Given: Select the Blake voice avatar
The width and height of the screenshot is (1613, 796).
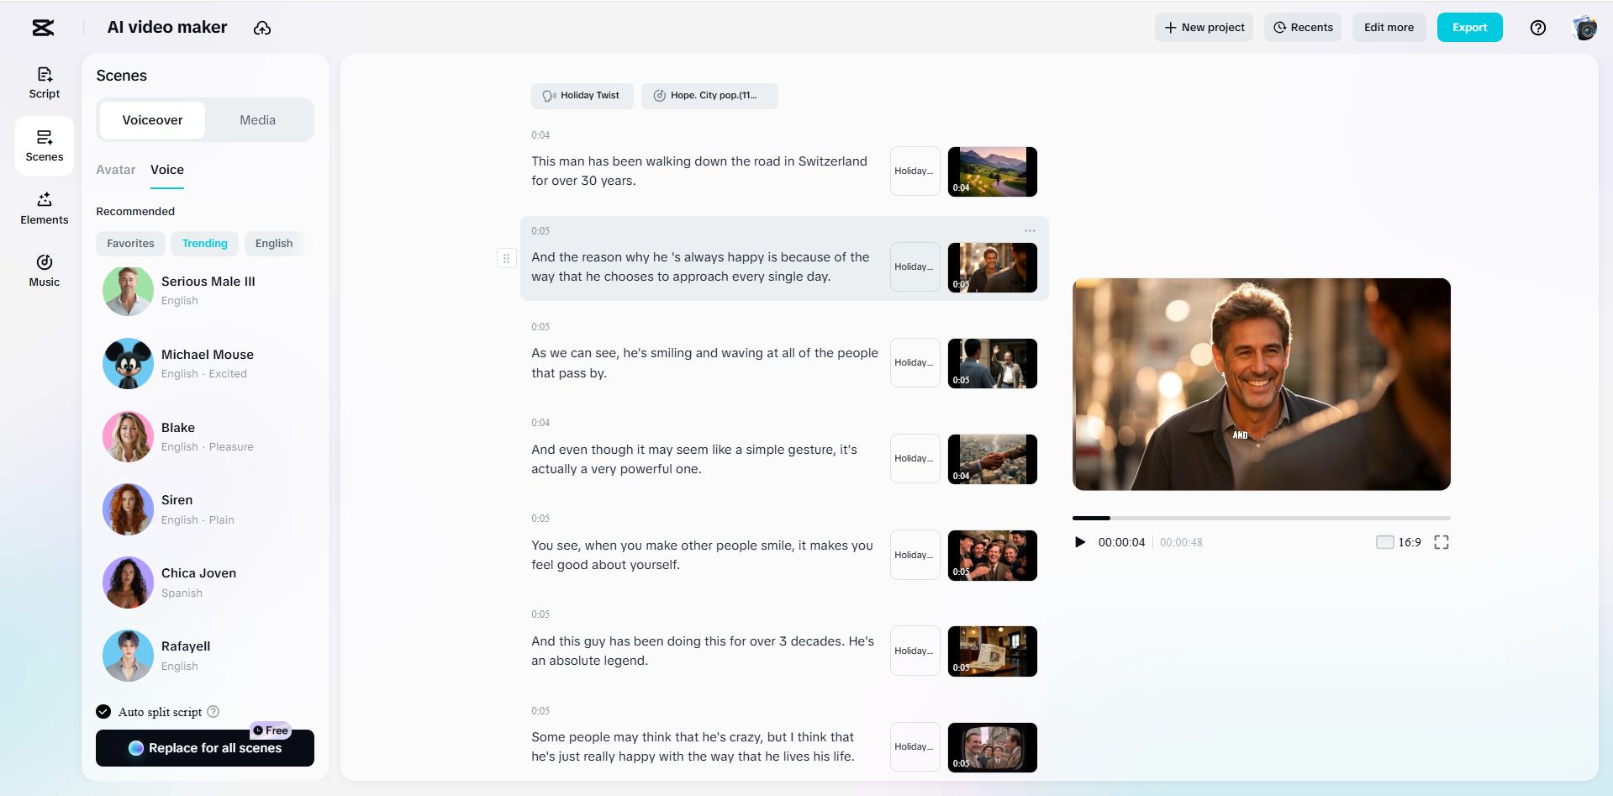Looking at the screenshot, I should [x=128, y=437].
